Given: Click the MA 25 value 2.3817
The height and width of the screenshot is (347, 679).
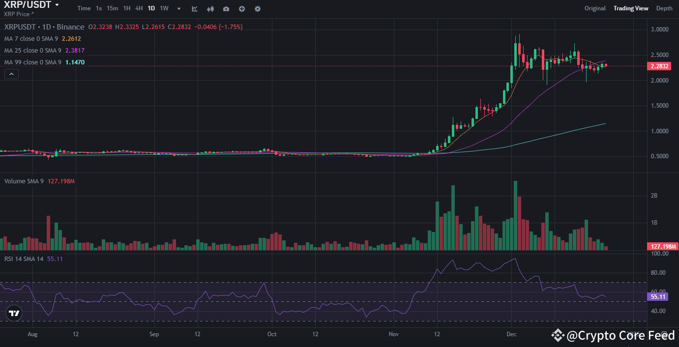Looking at the screenshot, I should click(75, 51).
